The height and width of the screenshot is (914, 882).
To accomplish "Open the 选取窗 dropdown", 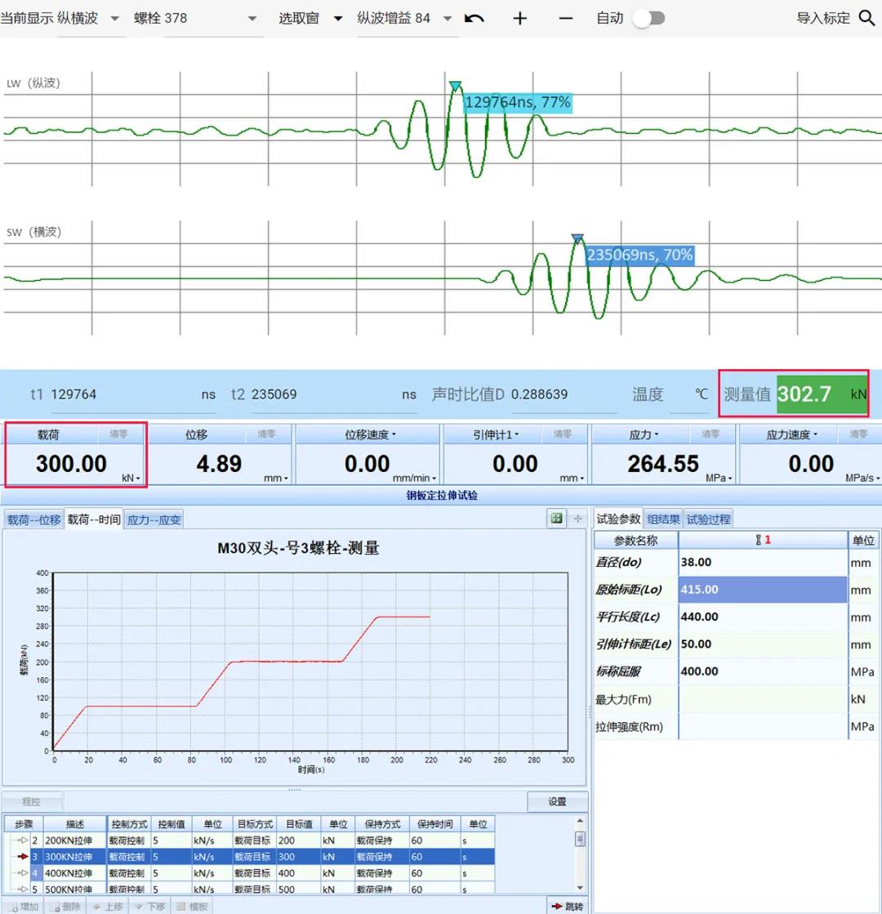I will 337,18.
